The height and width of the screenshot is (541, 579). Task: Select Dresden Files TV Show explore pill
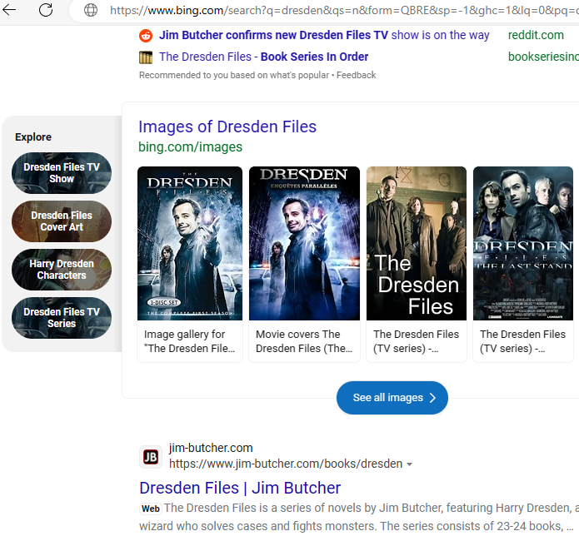[x=62, y=173]
